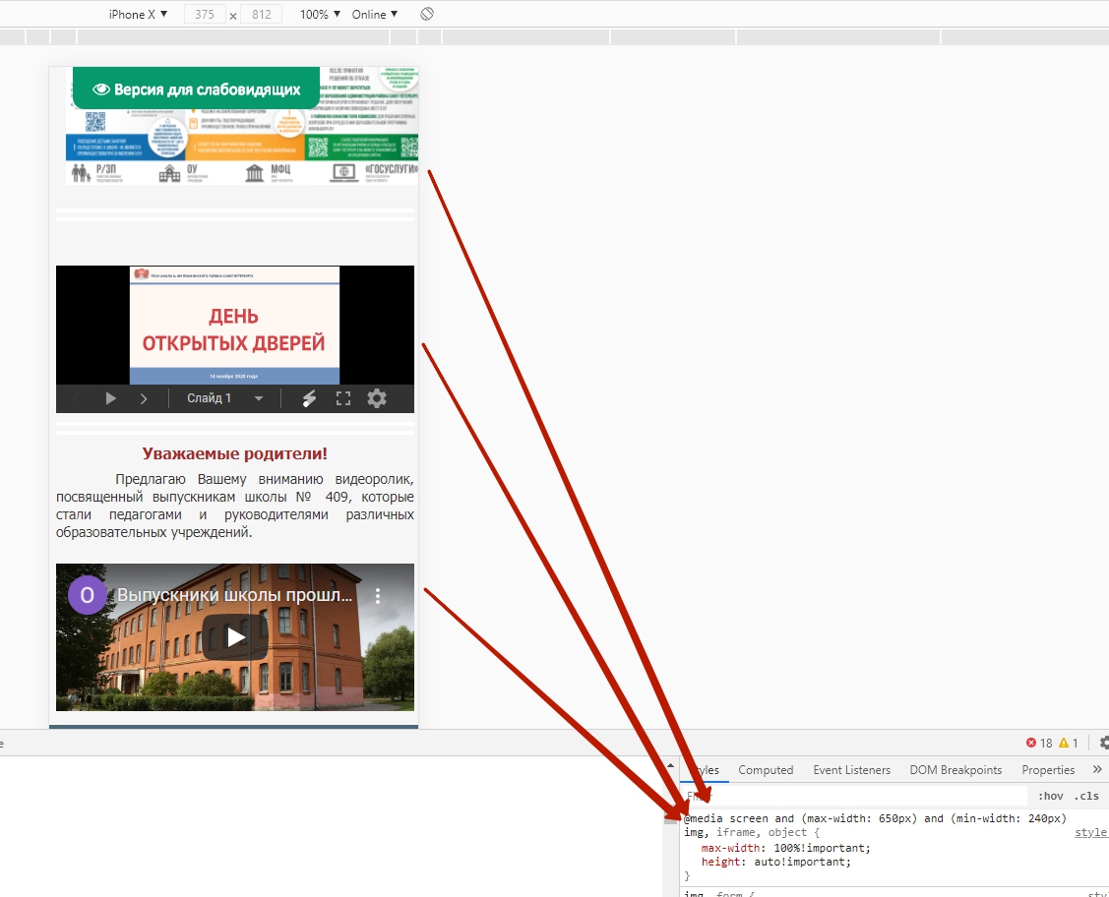Click the yellow warning count indicator
The height and width of the screenshot is (897, 1109).
pos(1069,743)
